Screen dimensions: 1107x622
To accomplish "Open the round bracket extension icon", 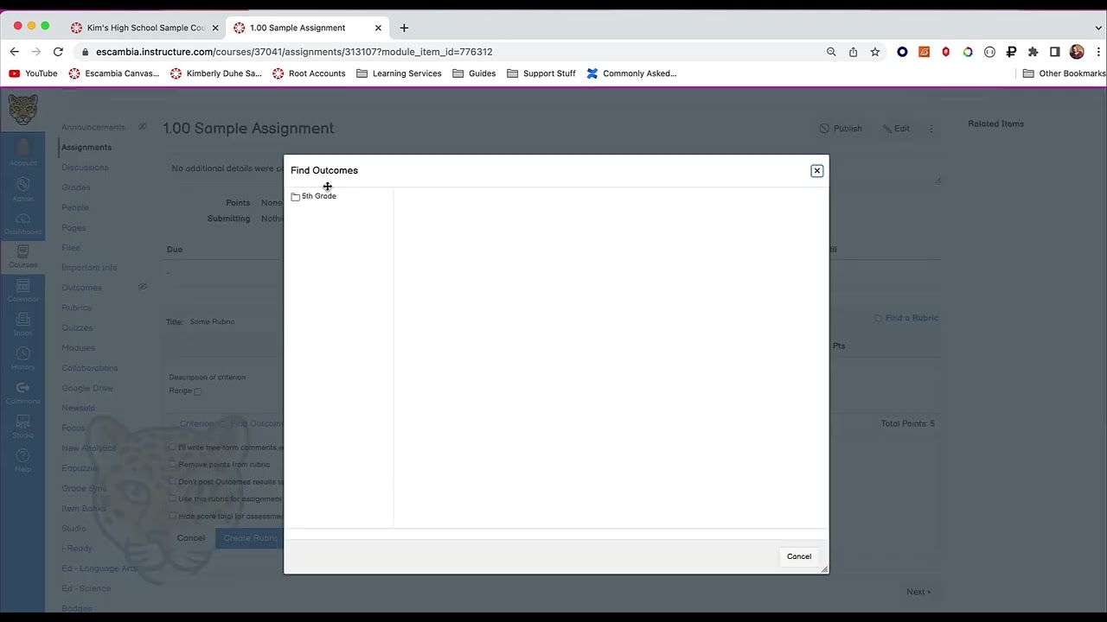I will pos(989,52).
